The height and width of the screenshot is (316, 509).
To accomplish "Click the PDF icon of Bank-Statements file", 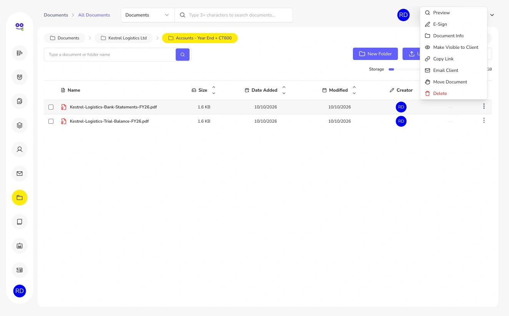I will point(64,107).
